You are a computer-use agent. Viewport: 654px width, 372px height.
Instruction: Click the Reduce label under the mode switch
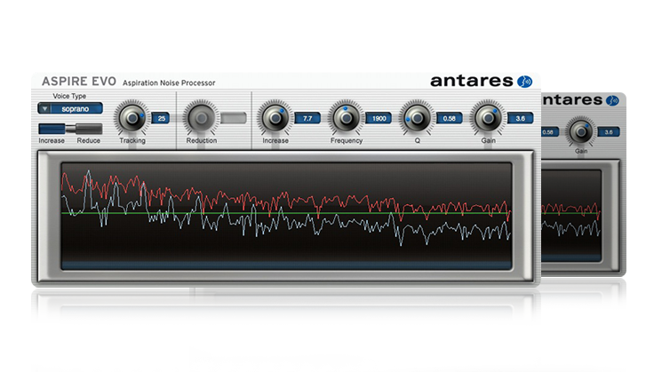89,141
